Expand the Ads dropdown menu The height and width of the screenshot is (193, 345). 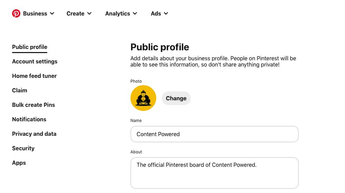point(159,14)
